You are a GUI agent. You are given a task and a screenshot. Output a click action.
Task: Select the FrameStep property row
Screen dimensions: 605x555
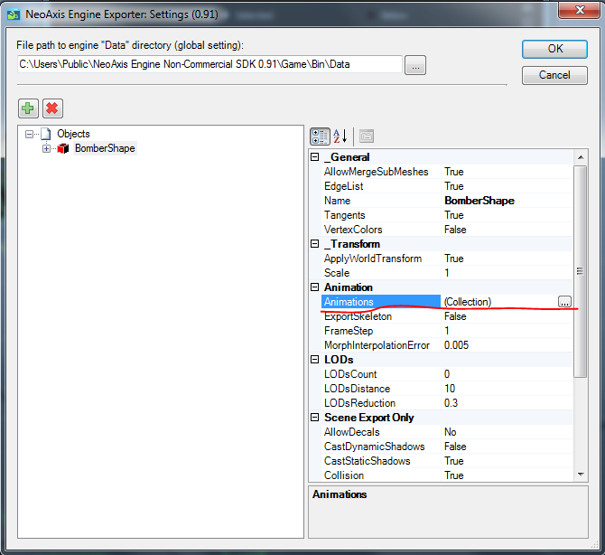coord(446,331)
